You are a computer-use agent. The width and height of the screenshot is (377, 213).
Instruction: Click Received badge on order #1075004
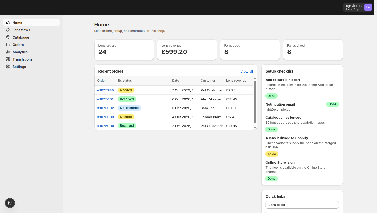[x=127, y=126]
